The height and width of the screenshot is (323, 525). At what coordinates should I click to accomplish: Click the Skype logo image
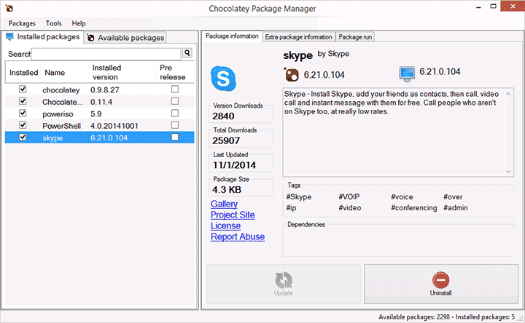click(223, 79)
